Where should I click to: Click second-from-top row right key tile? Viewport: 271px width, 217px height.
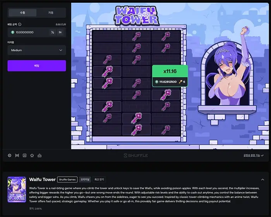[166, 48]
